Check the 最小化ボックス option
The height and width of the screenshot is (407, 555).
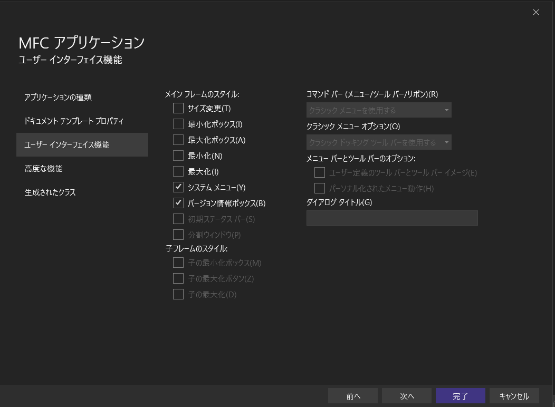pos(178,124)
